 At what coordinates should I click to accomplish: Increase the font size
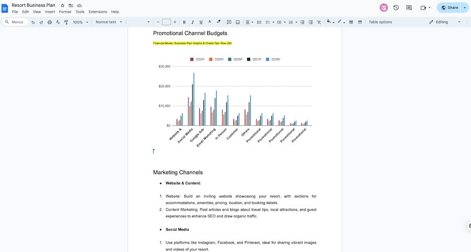pyautogui.click(x=175, y=22)
